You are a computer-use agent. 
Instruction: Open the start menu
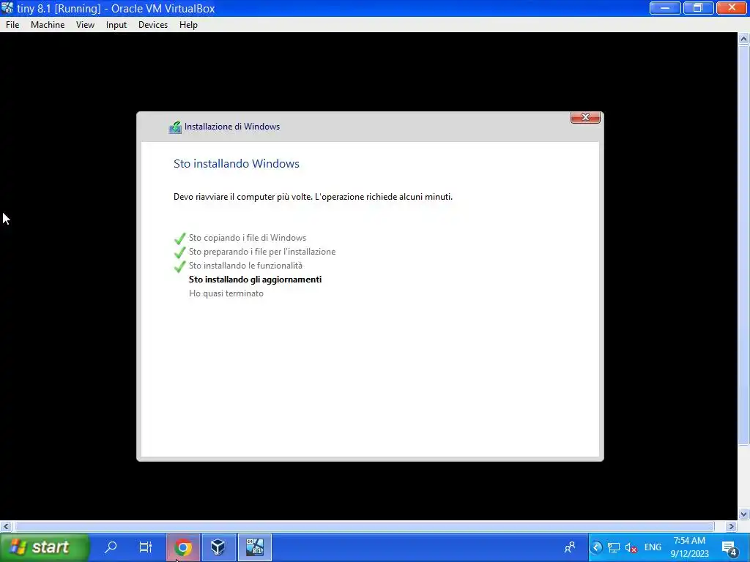click(44, 547)
